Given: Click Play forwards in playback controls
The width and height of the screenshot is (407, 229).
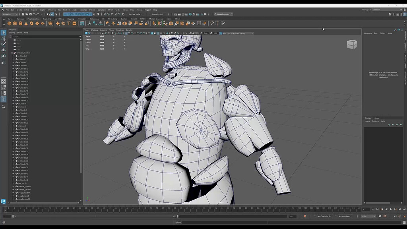Looking at the screenshot, I should pyautogui.click(x=391, y=209).
